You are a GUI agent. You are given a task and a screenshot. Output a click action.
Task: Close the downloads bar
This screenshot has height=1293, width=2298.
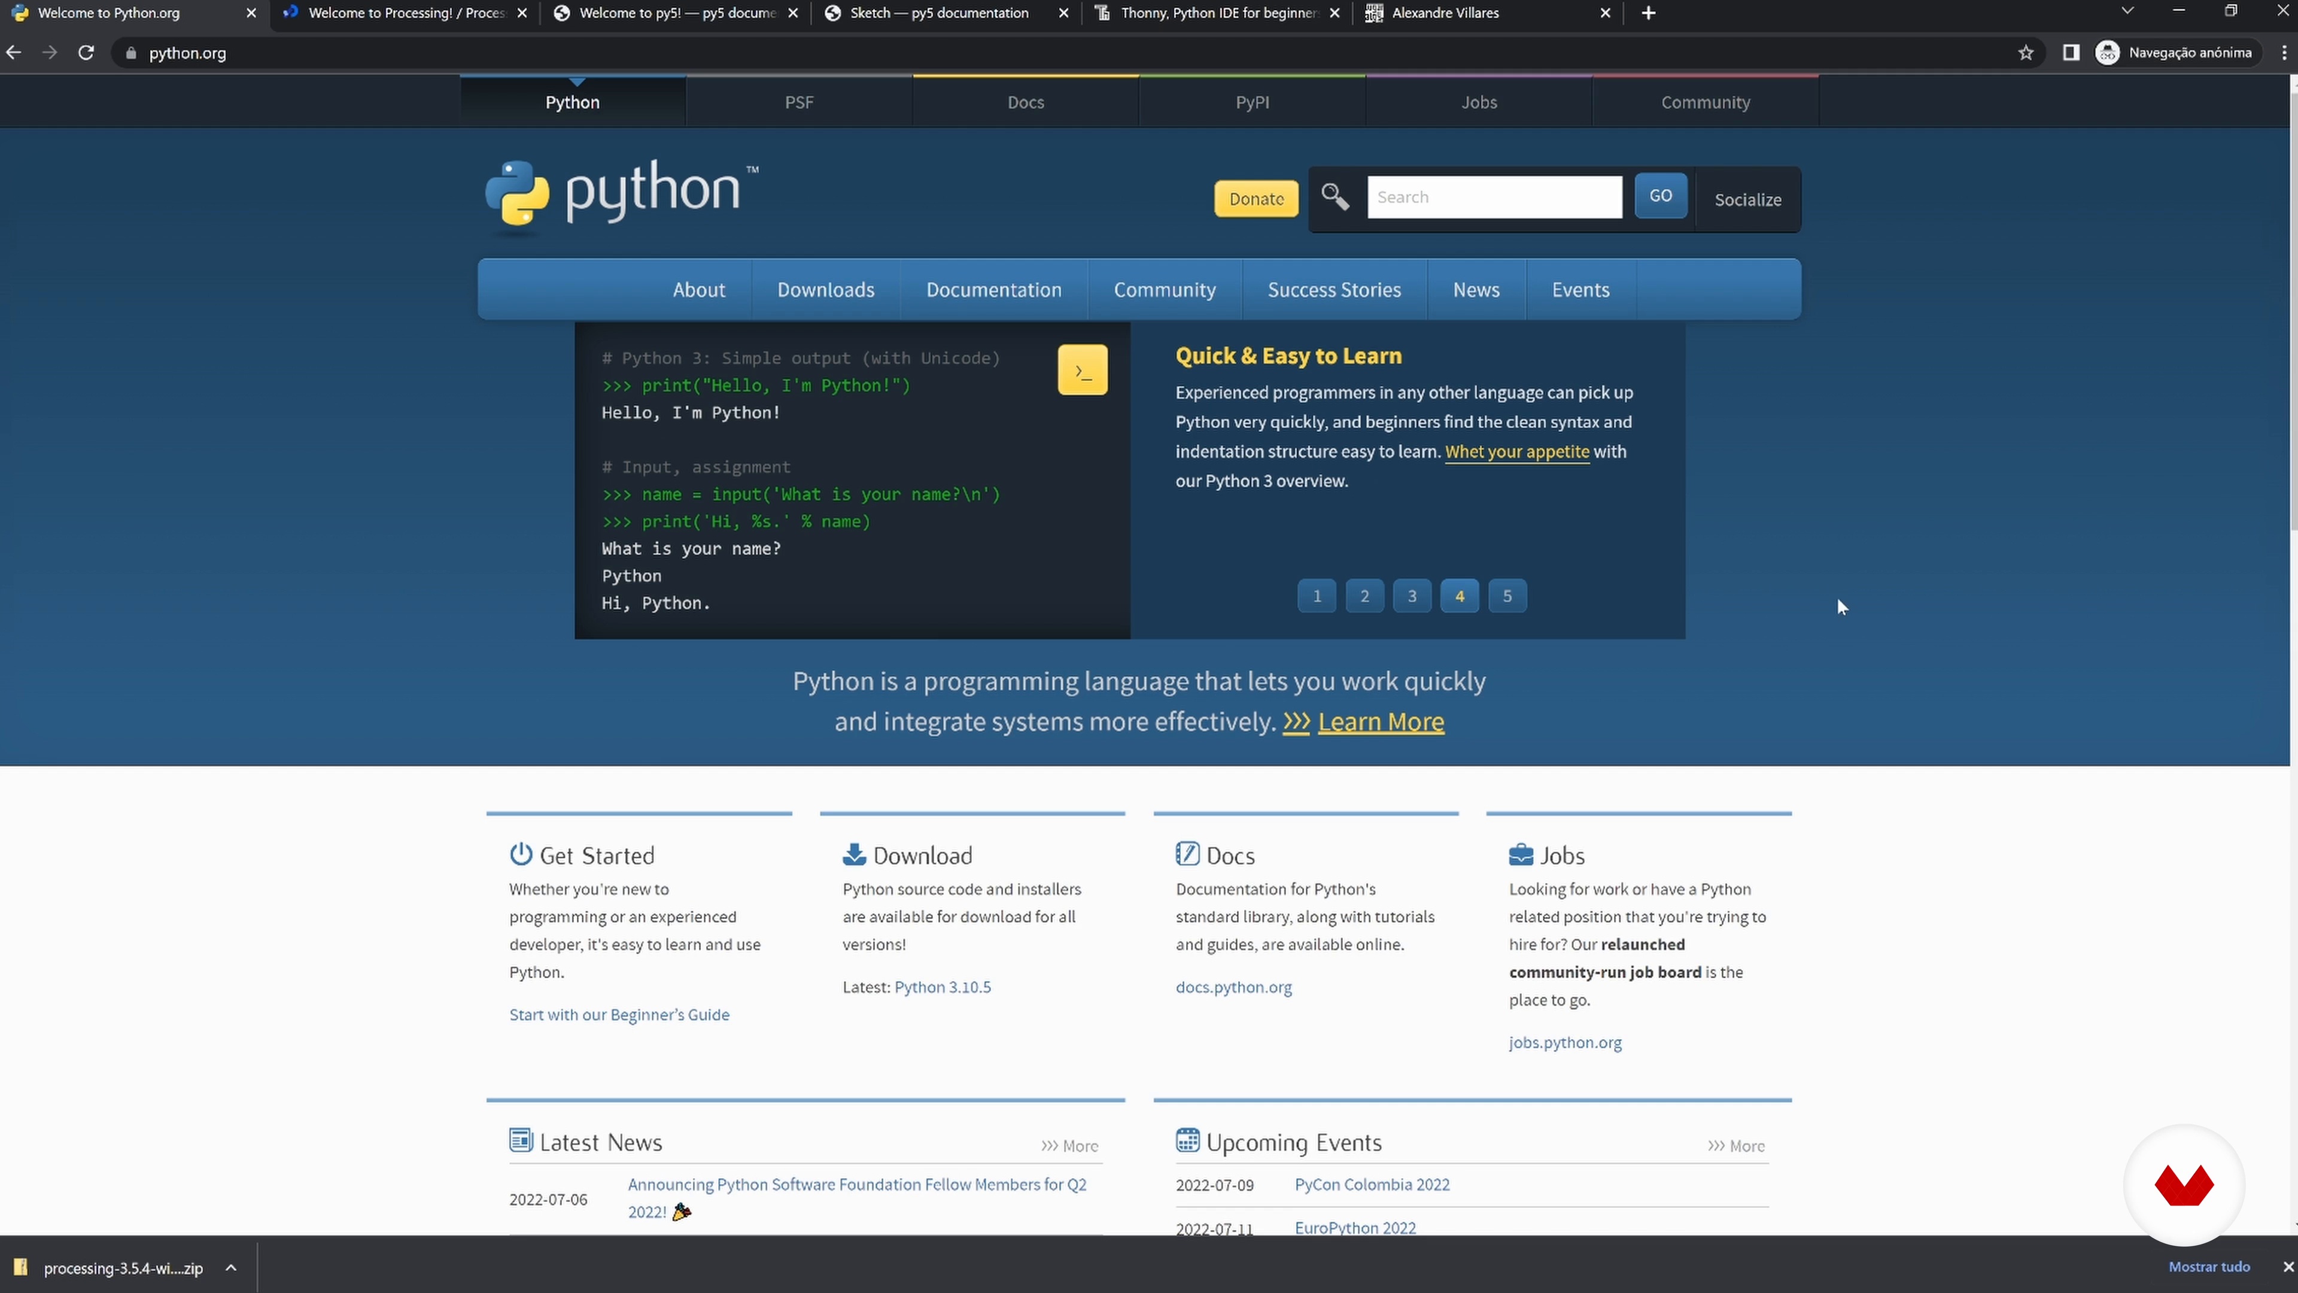tap(2287, 1267)
